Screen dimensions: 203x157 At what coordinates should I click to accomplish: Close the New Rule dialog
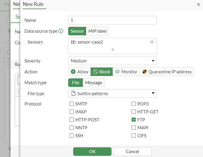point(198,4)
